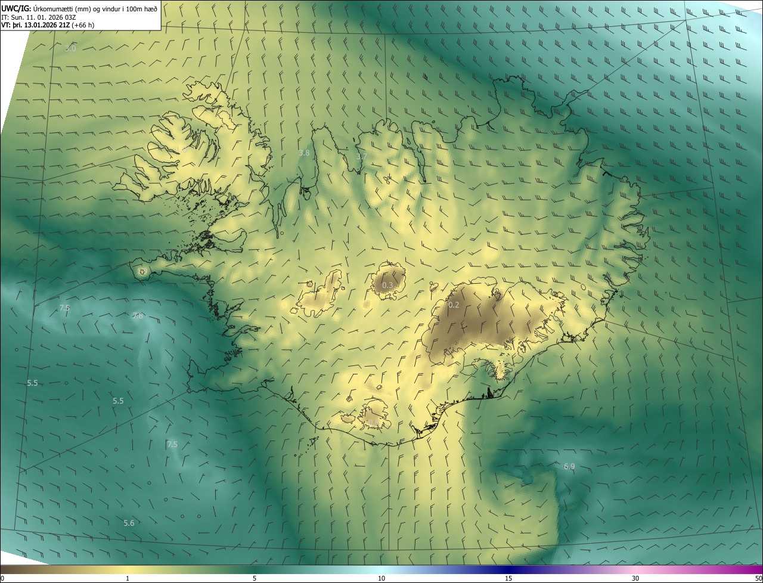
Task: Click the 50 tick on the color scale
Action: coord(758,578)
